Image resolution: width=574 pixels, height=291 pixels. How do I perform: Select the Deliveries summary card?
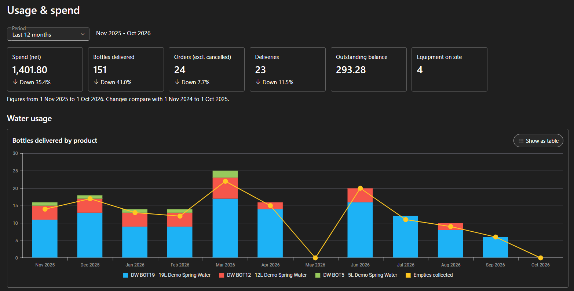[x=288, y=69]
